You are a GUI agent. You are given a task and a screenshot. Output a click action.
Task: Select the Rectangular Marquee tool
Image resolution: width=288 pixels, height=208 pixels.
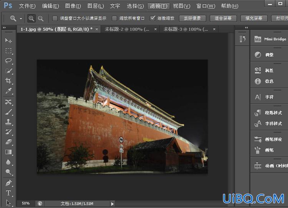[x=8, y=51]
